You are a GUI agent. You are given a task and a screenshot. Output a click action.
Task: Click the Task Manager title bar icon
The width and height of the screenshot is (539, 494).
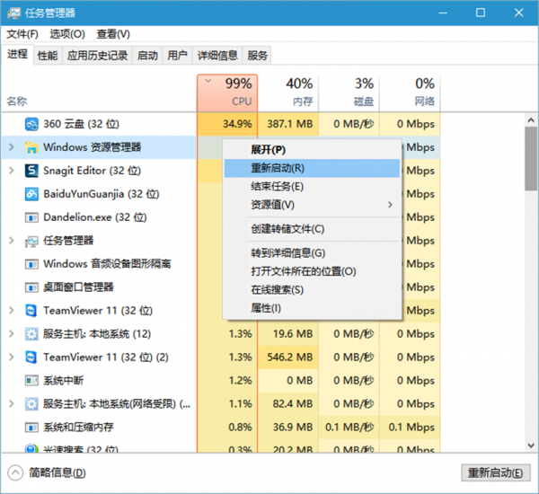(x=14, y=13)
